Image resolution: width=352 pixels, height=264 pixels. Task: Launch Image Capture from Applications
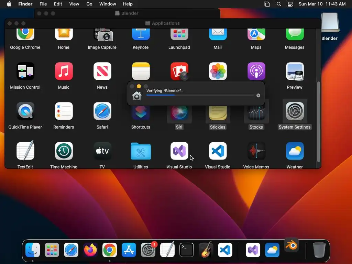point(102,35)
